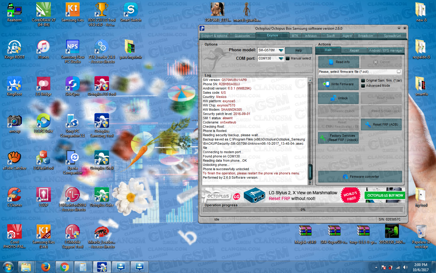The height and width of the screenshot is (273, 436).
Task: Click the taskbar clock showing 2:00 PM
Action: [x=421, y=267]
